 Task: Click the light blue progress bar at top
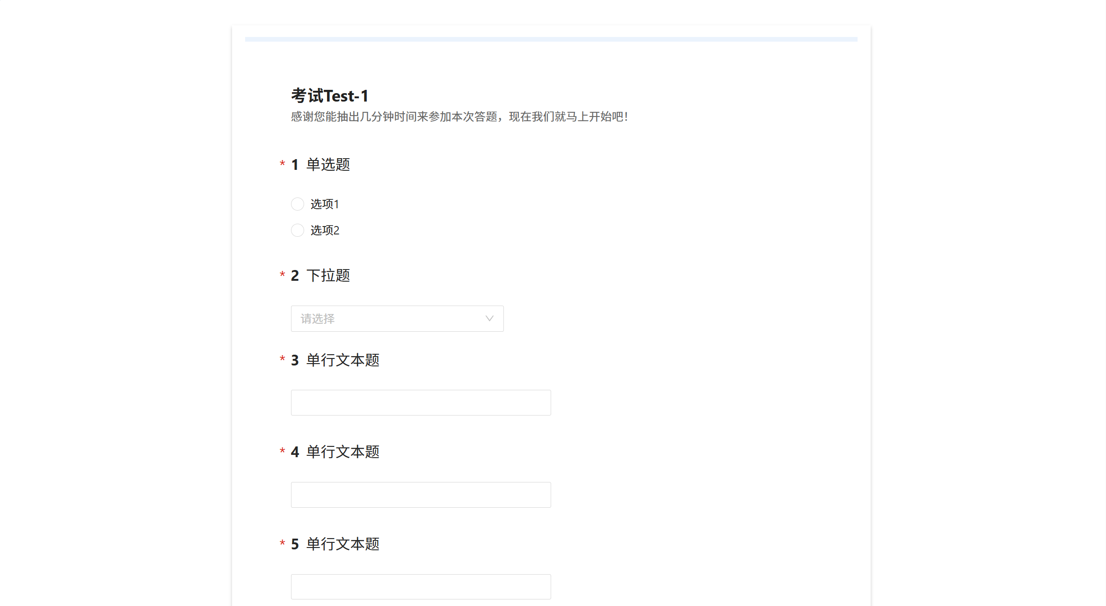click(551, 39)
